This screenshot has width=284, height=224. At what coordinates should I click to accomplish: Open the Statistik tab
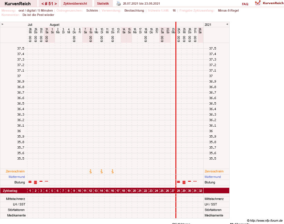click(103, 3)
